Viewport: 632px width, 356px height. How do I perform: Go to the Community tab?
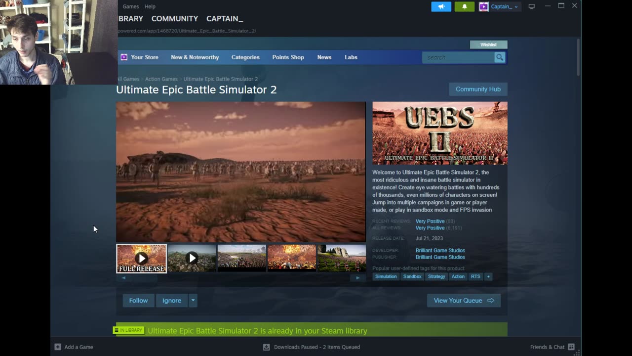[175, 19]
